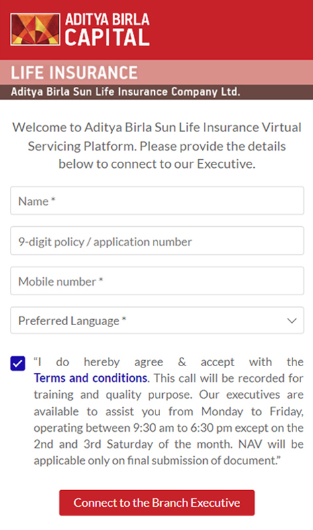Uncheck the terms agreement checkbox
This screenshot has width=313, height=530.
[x=18, y=364]
